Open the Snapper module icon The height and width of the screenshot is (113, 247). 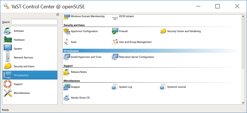coord(67,87)
